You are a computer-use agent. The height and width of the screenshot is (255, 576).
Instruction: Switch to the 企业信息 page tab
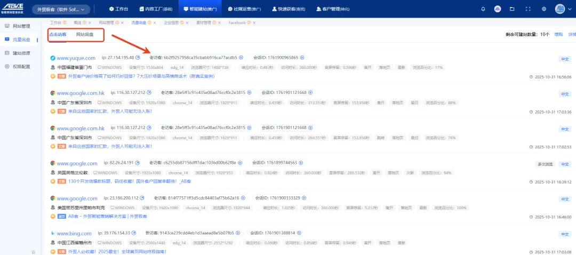171,23
